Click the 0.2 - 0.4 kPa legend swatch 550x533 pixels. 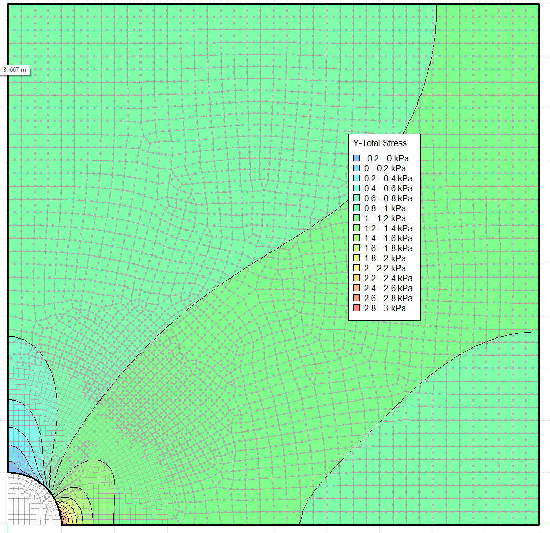[x=356, y=178]
